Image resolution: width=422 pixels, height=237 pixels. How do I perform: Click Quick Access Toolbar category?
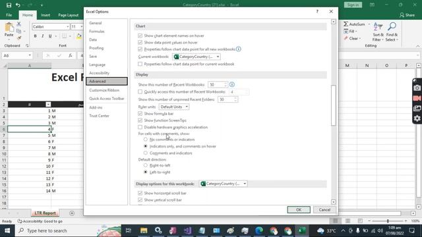click(107, 99)
